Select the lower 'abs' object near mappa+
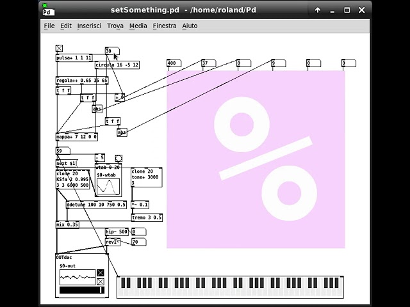This screenshot has width=410, height=307. tap(122, 132)
